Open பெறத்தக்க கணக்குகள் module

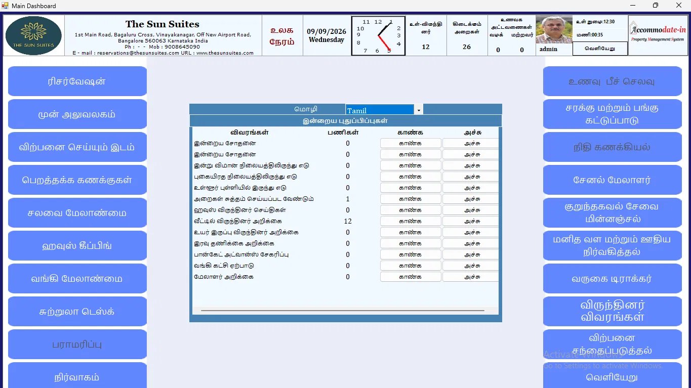click(x=77, y=180)
